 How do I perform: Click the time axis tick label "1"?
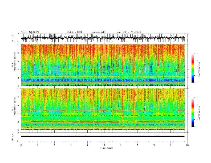point(38,145)
